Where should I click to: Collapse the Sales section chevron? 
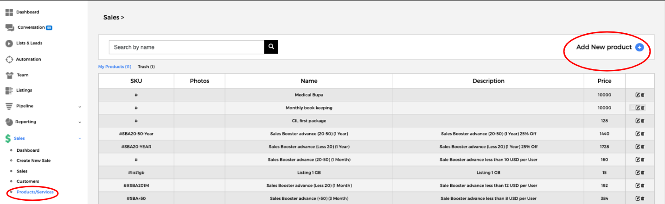(80, 138)
